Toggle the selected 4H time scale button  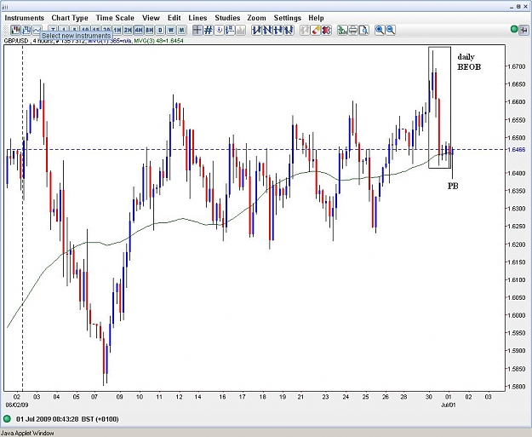pos(139,30)
